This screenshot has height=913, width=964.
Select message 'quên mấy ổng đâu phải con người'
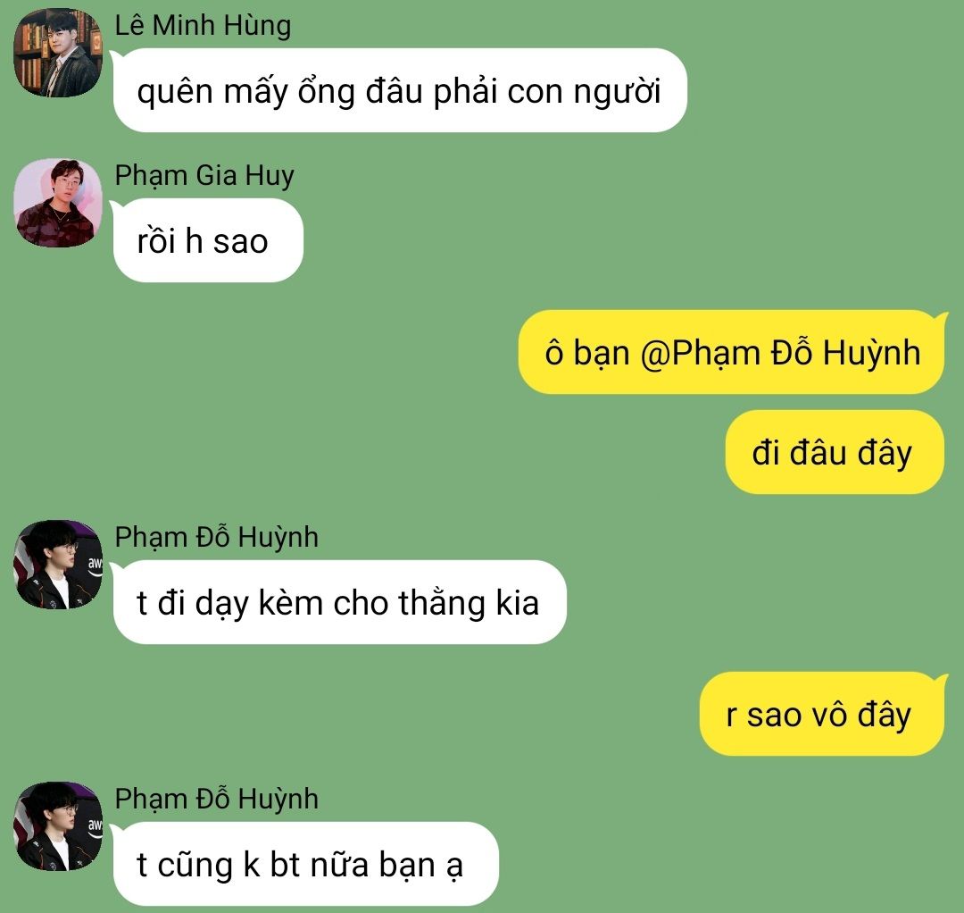click(x=400, y=90)
